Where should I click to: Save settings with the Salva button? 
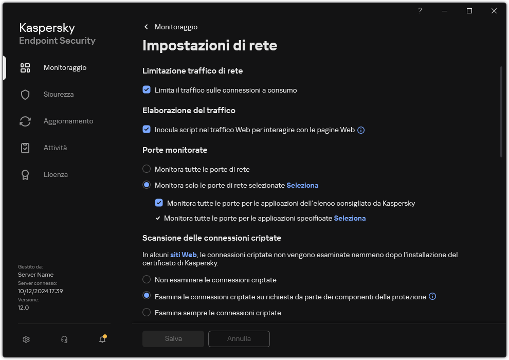click(x=173, y=338)
